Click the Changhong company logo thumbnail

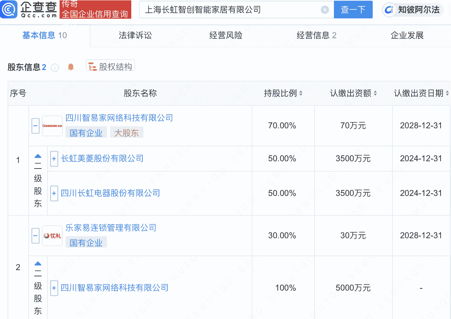point(52,126)
